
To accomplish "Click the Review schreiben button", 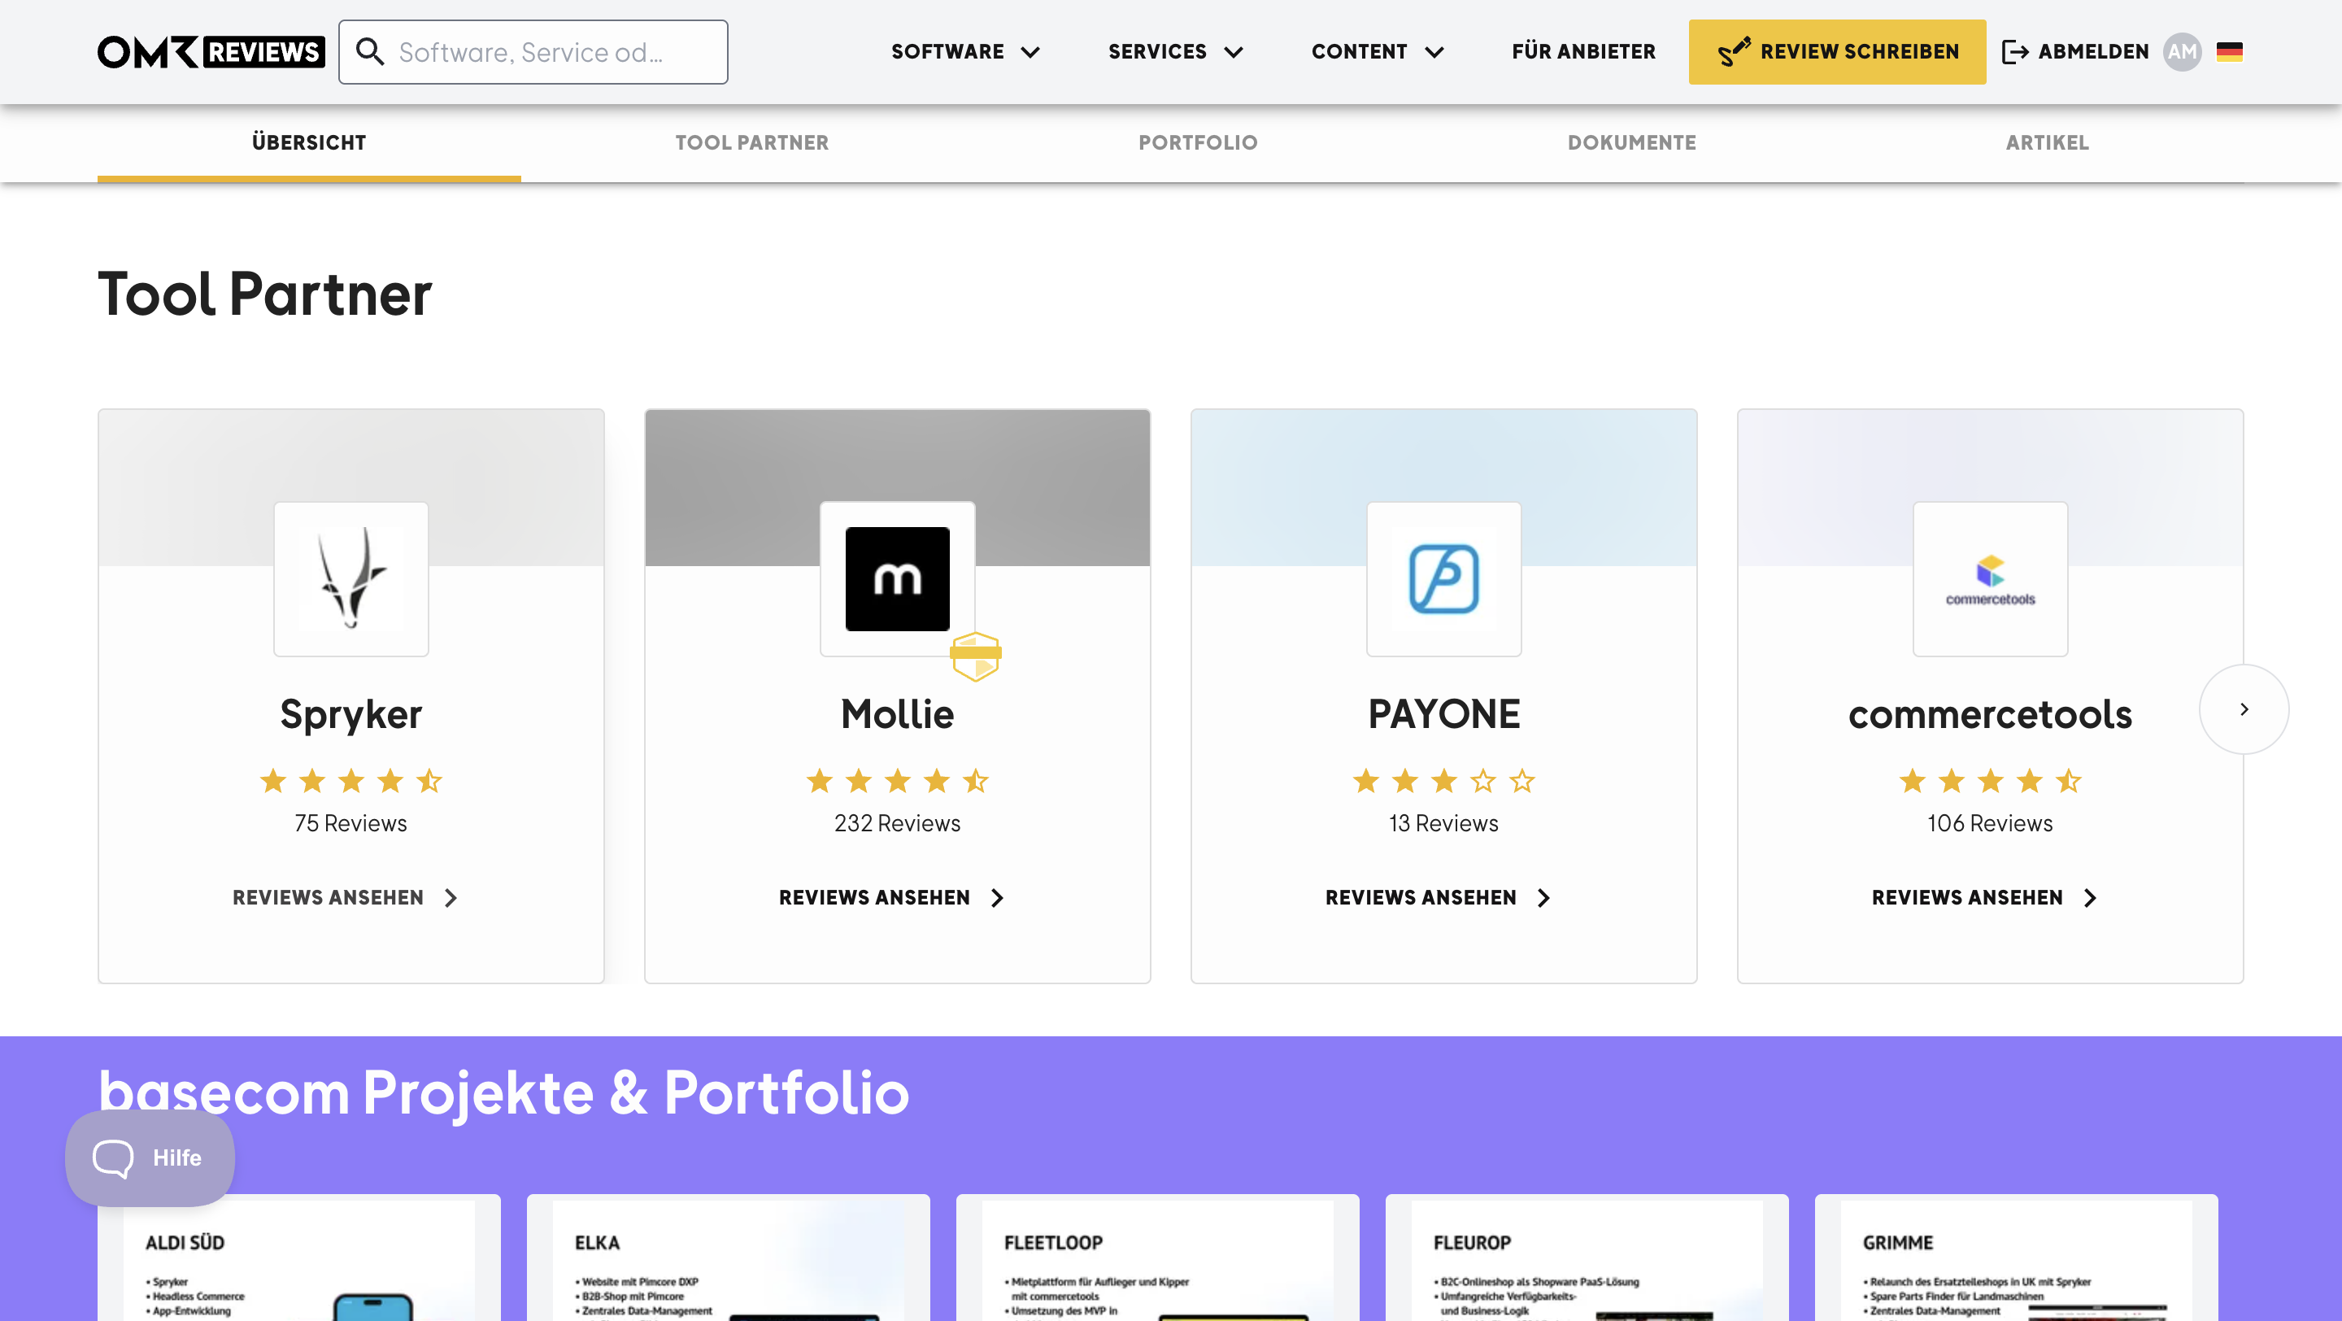I will click(x=1838, y=52).
